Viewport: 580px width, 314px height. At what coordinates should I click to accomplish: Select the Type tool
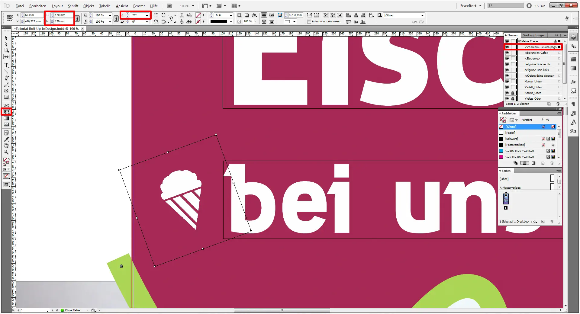point(6,65)
